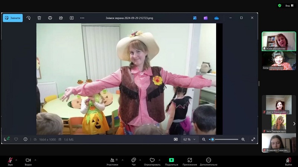This screenshot has height=167, width=298.
Task: Open the Вид view layout menu
Action: 289,6
